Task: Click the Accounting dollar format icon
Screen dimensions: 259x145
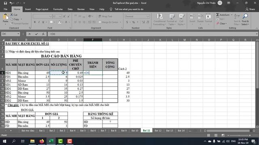Action: [x=127, y=22]
